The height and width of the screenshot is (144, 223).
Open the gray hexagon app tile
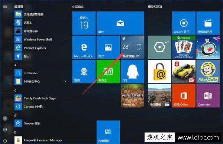pyautogui.click(x=159, y=47)
